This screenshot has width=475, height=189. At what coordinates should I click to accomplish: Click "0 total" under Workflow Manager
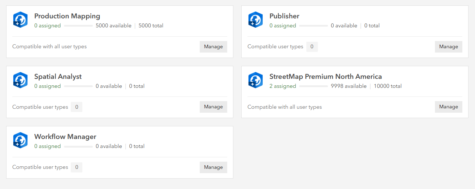tap(137, 147)
